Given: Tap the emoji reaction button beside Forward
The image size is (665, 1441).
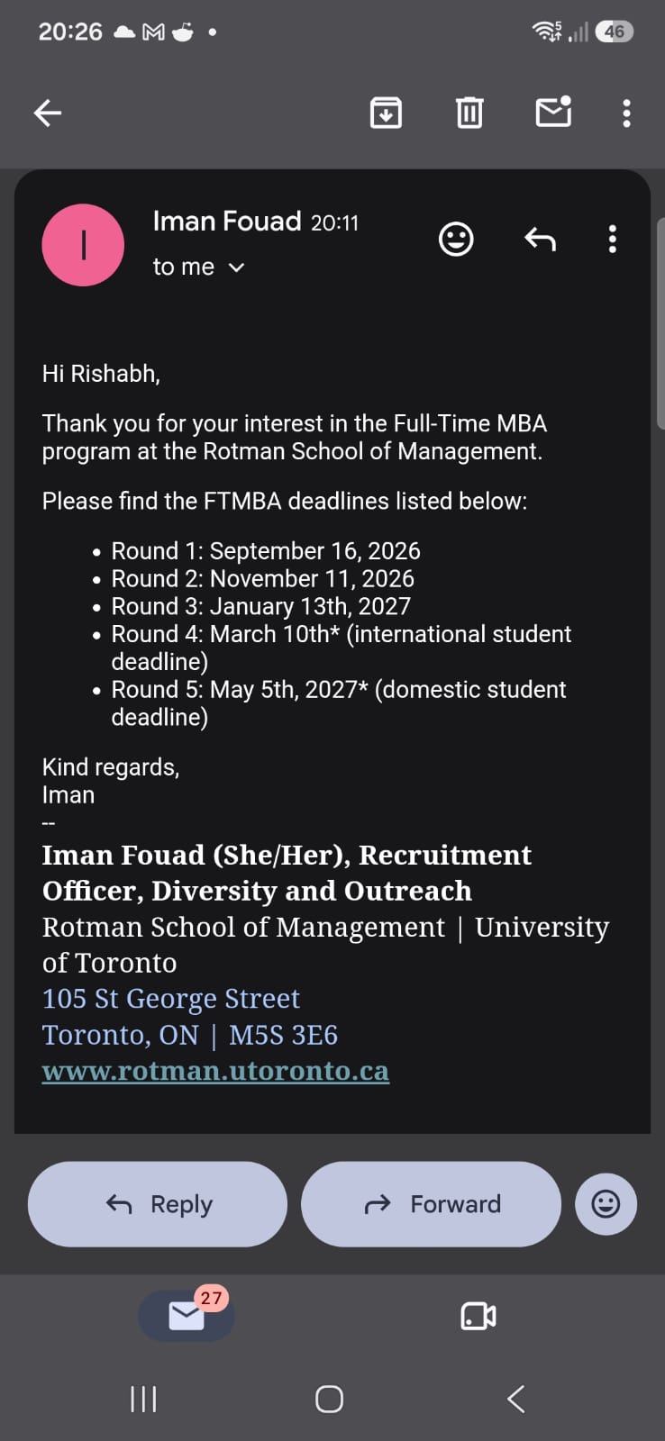Looking at the screenshot, I should tap(606, 1204).
